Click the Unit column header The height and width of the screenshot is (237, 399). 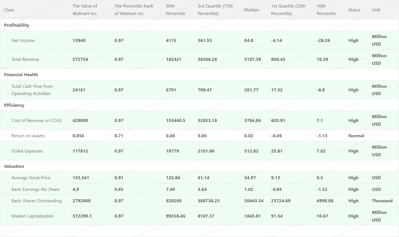[x=376, y=10]
